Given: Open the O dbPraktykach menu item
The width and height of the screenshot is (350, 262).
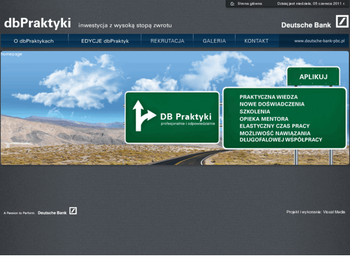Looking at the screenshot, I should pyautogui.click(x=34, y=41).
